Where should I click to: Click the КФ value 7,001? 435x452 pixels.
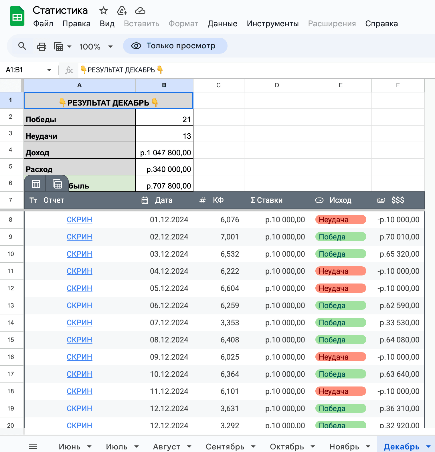click(230, 237)
